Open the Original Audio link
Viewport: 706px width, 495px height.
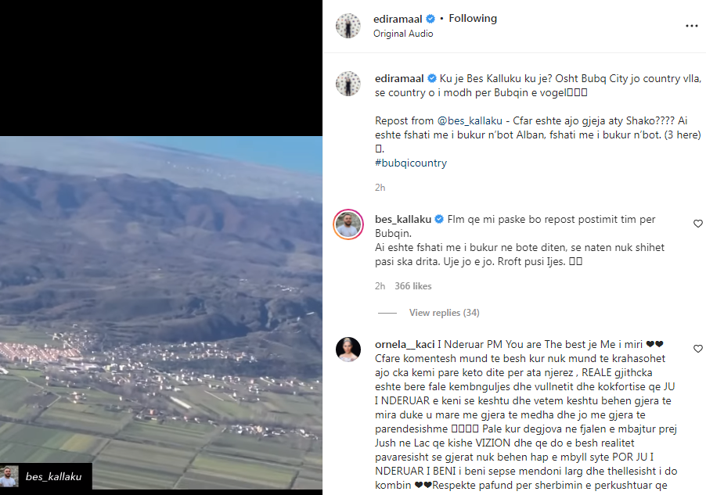coord(403,34)
